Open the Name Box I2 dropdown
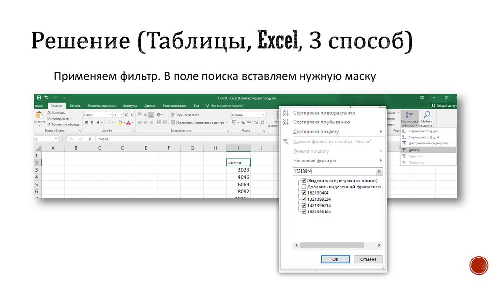 click(56, 139)
